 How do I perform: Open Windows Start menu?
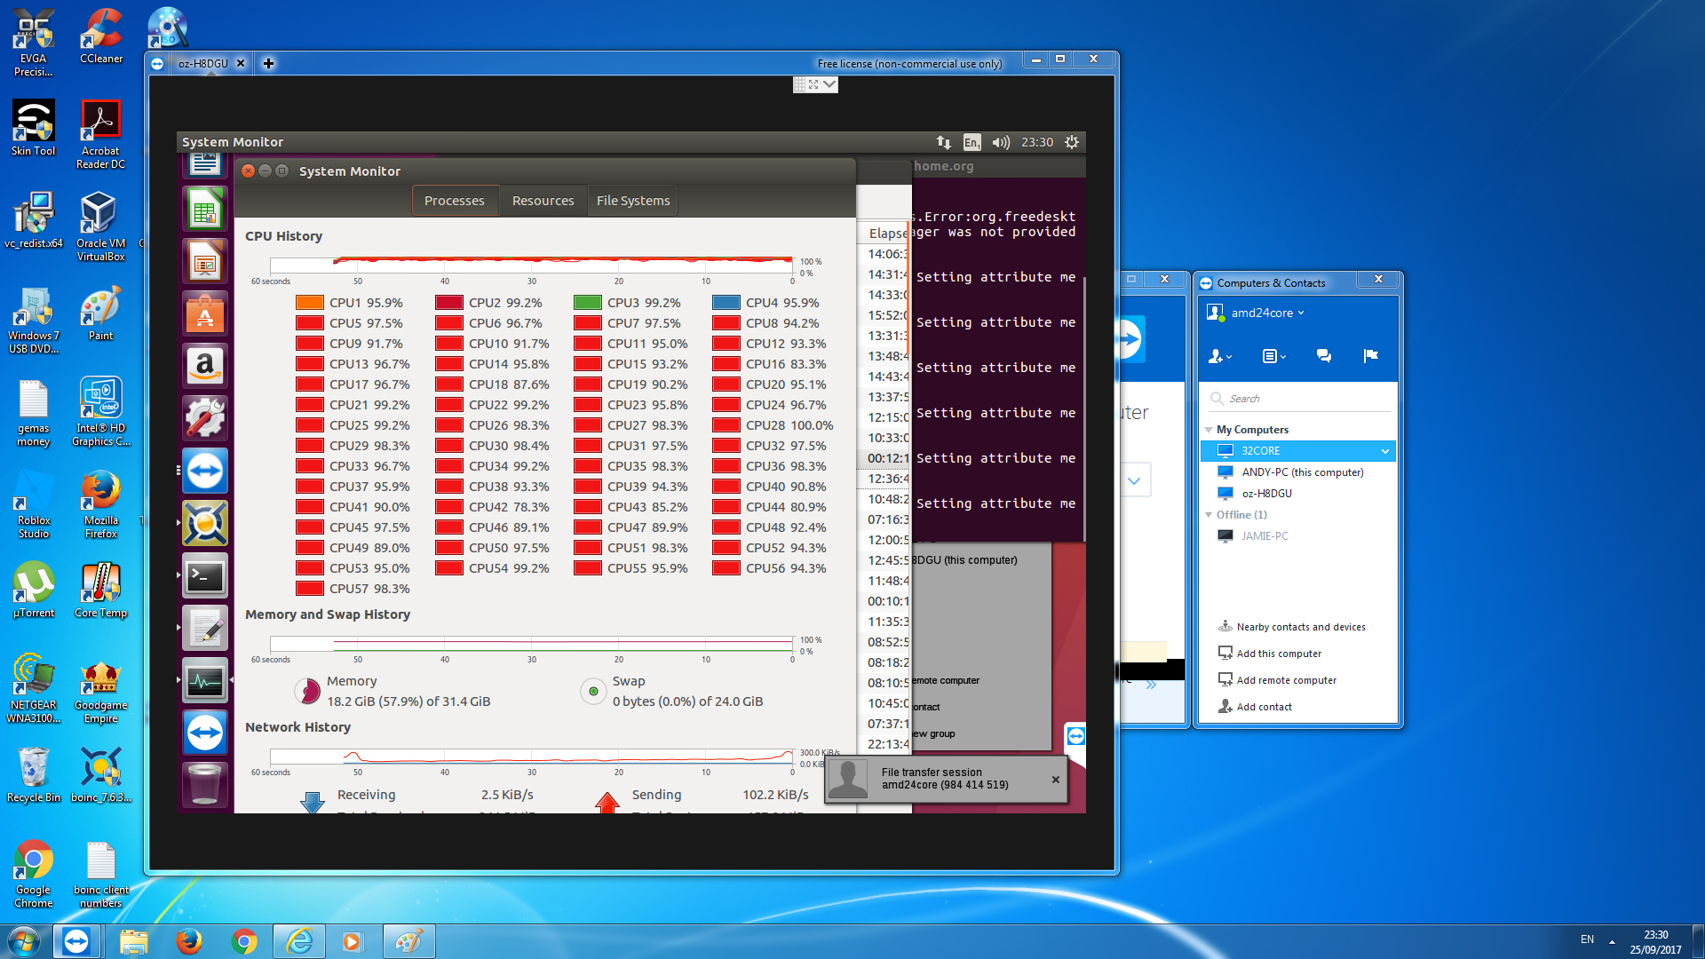point(24,941)
